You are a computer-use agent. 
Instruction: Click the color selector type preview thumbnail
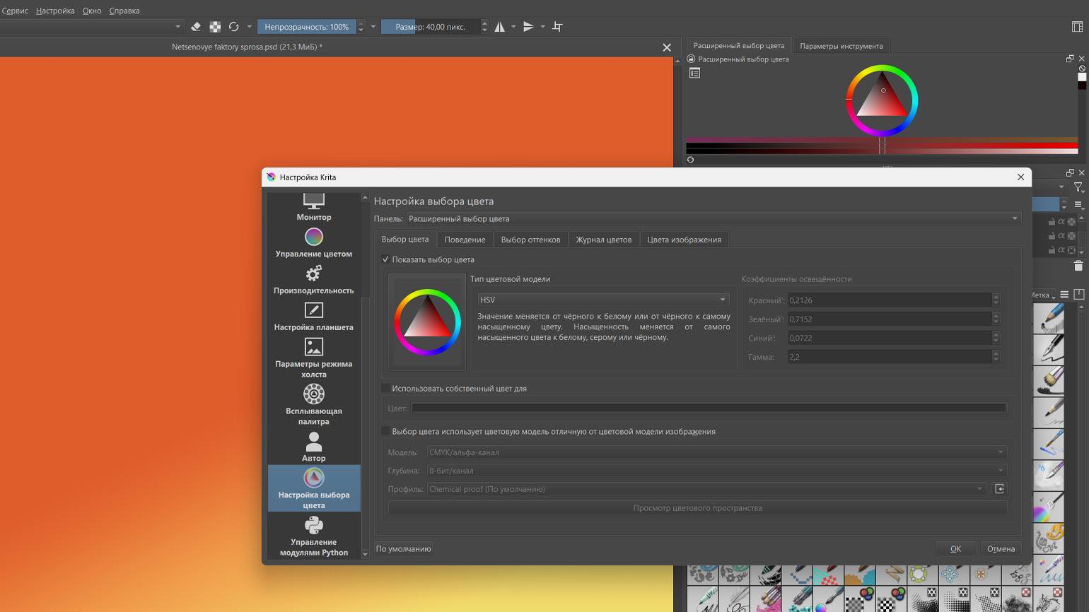pyautogui.click(x=427, y=322)
